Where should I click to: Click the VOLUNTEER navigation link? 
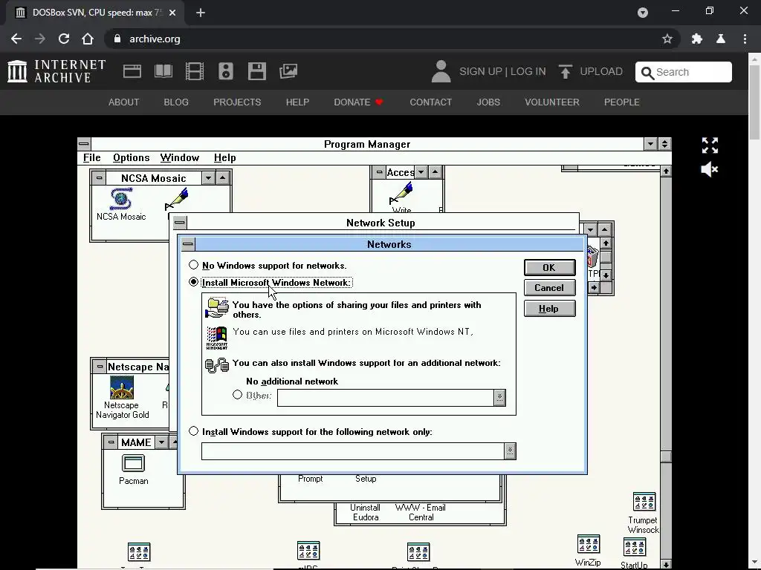[552, 102]
